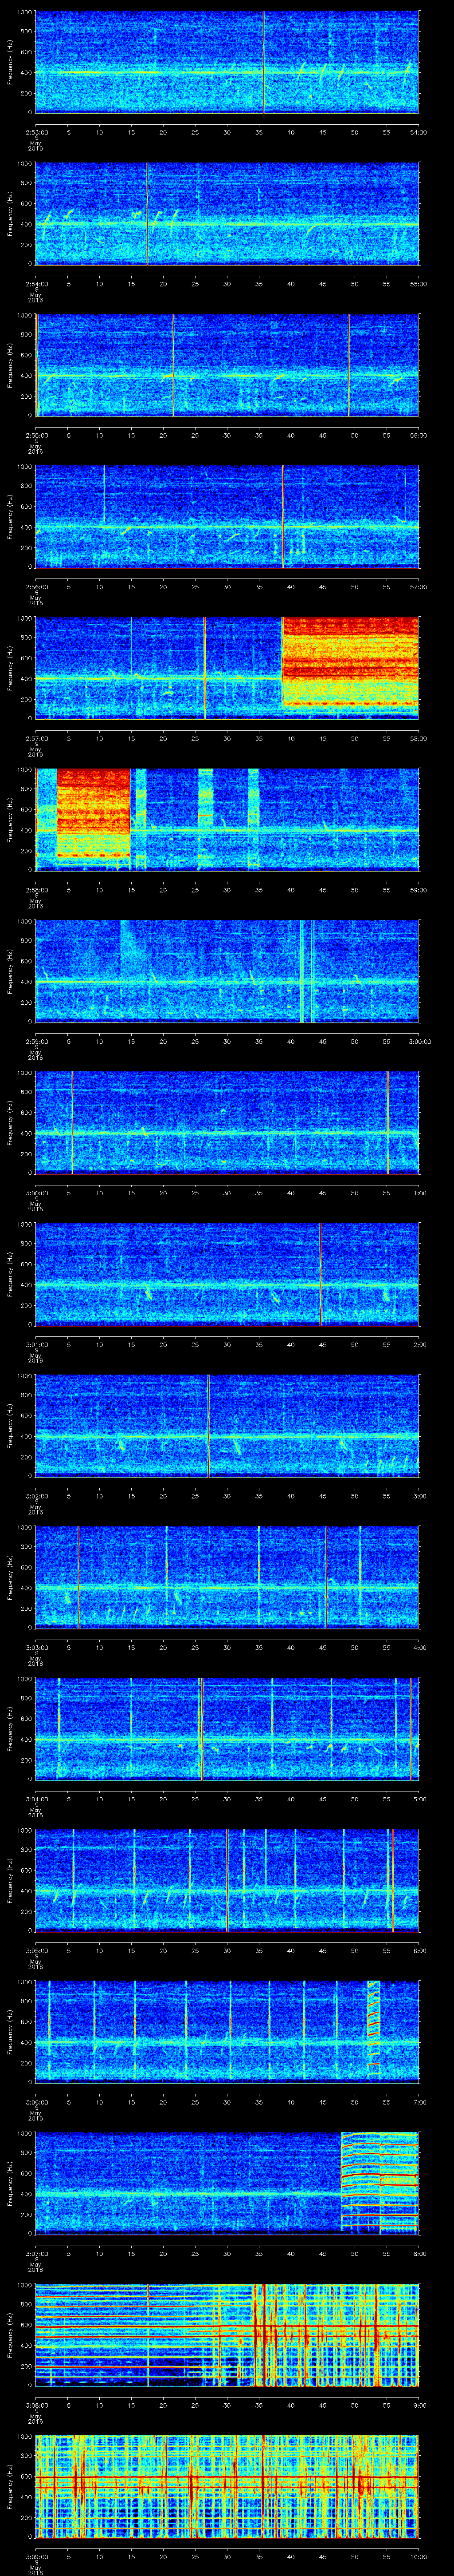The image size is (454, 2576).
Task: Click the spectrogram panel starting at 2:56:00
Action: pos(227,516)
